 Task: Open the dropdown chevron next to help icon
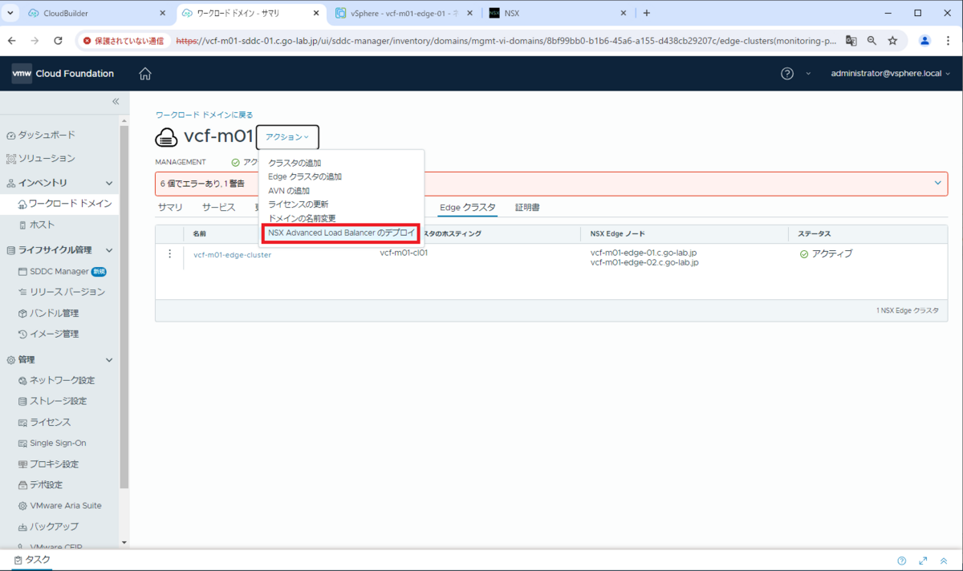pos(807,74)
